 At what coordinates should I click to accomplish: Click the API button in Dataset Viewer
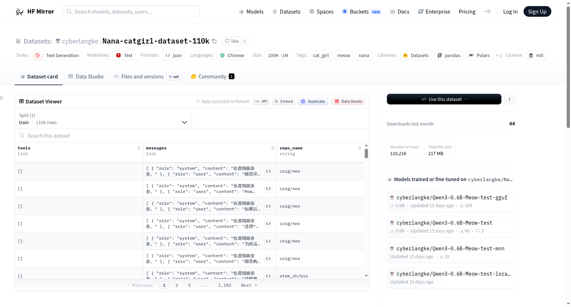[x=261, y=101]
